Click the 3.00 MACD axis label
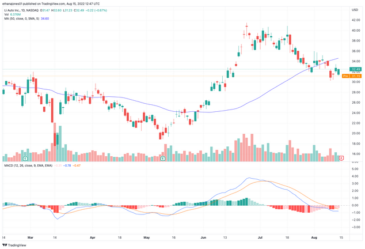Screen dimensions: 365x249 coord(355,183)
